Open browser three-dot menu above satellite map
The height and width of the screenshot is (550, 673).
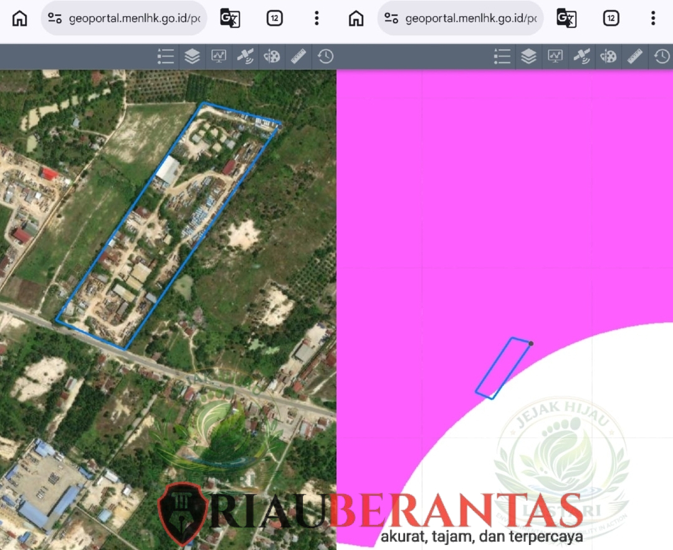coord(317,18)
